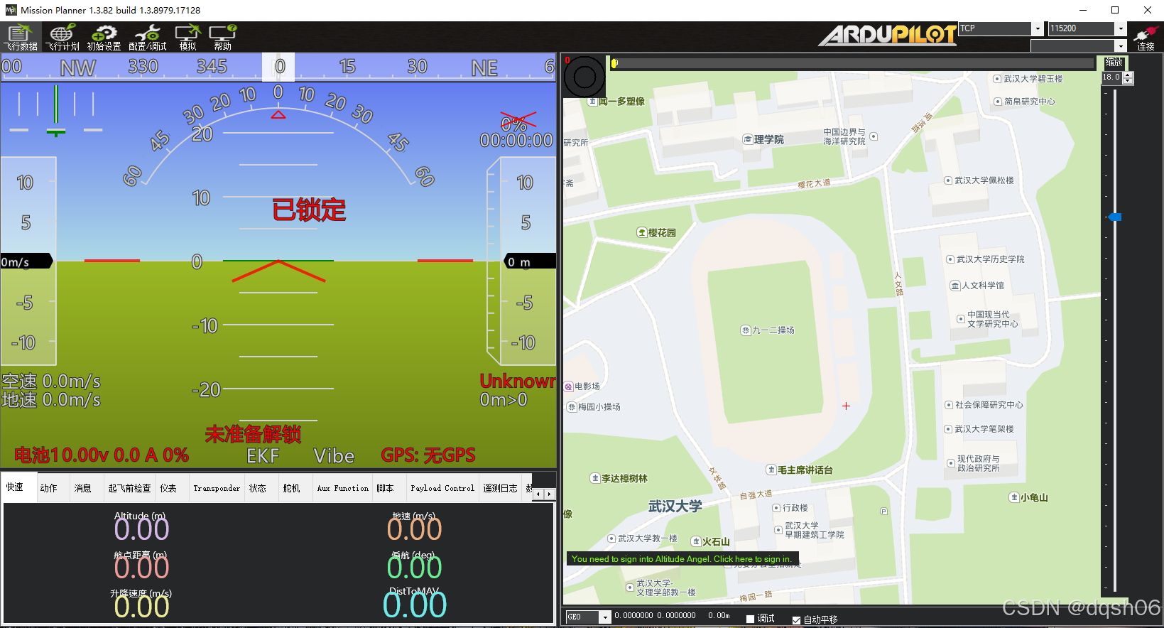
Task: Switch to the Transponder tab
Action: tap(217, 488)
